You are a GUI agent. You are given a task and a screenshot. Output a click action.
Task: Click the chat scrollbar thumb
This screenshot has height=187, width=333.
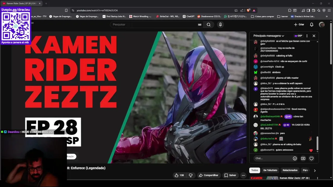(317, 143)
